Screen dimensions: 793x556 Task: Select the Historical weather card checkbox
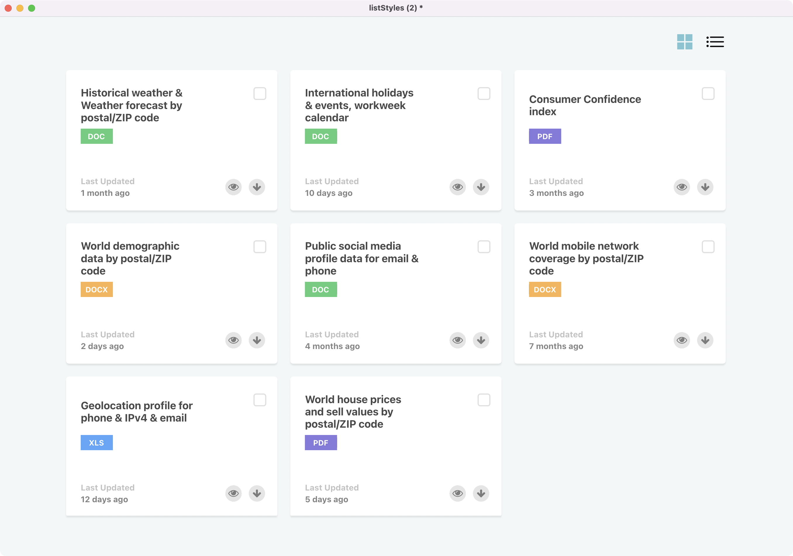tap(260, 94)
